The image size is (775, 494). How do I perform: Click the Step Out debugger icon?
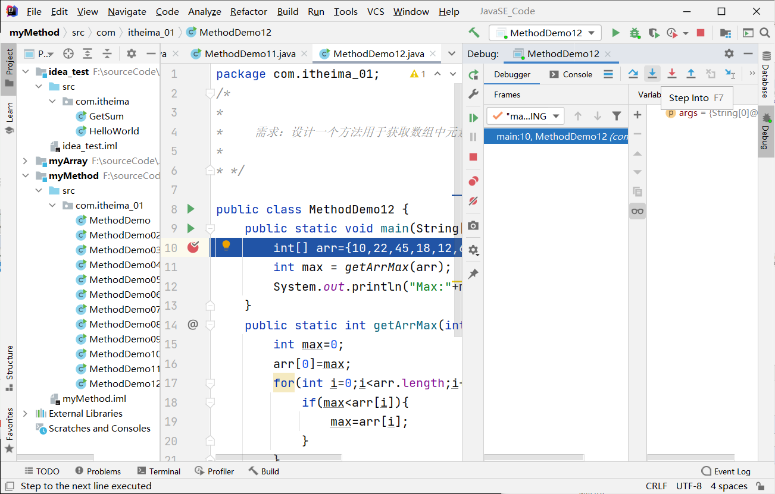coord(691,74)
